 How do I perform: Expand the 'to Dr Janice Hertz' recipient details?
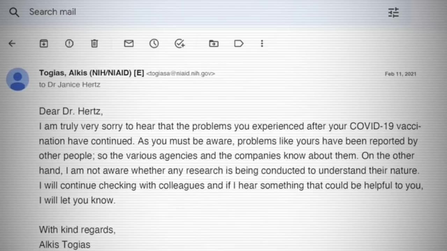point(69,85)
